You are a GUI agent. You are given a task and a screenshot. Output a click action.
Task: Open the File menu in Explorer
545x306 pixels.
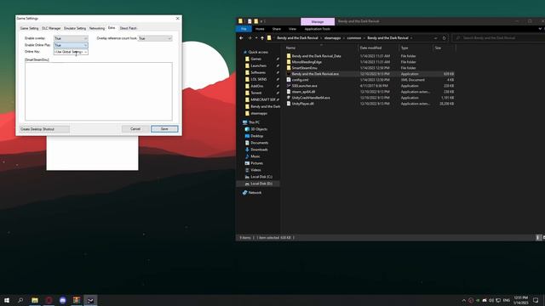point(244,29)
